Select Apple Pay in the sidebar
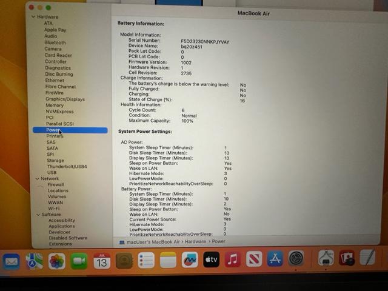The height and width of the screenshot is (291, 388). pyautogui.click(x=55, y=30)
